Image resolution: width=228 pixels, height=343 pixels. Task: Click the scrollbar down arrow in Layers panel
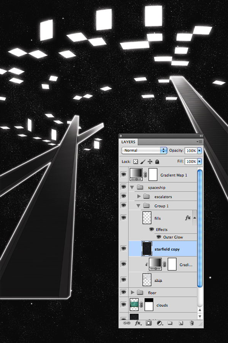pyautogui.click(x=199, y=316)
